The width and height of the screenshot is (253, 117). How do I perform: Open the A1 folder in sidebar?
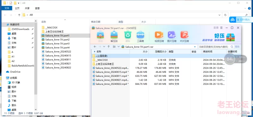click(11, 57)
